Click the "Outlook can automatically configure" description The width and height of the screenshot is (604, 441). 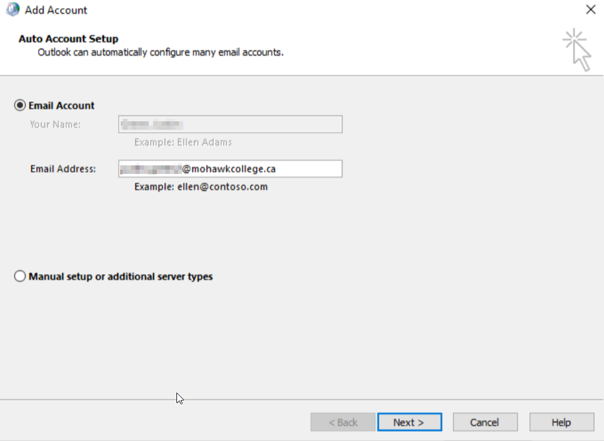tap(160, 52)
